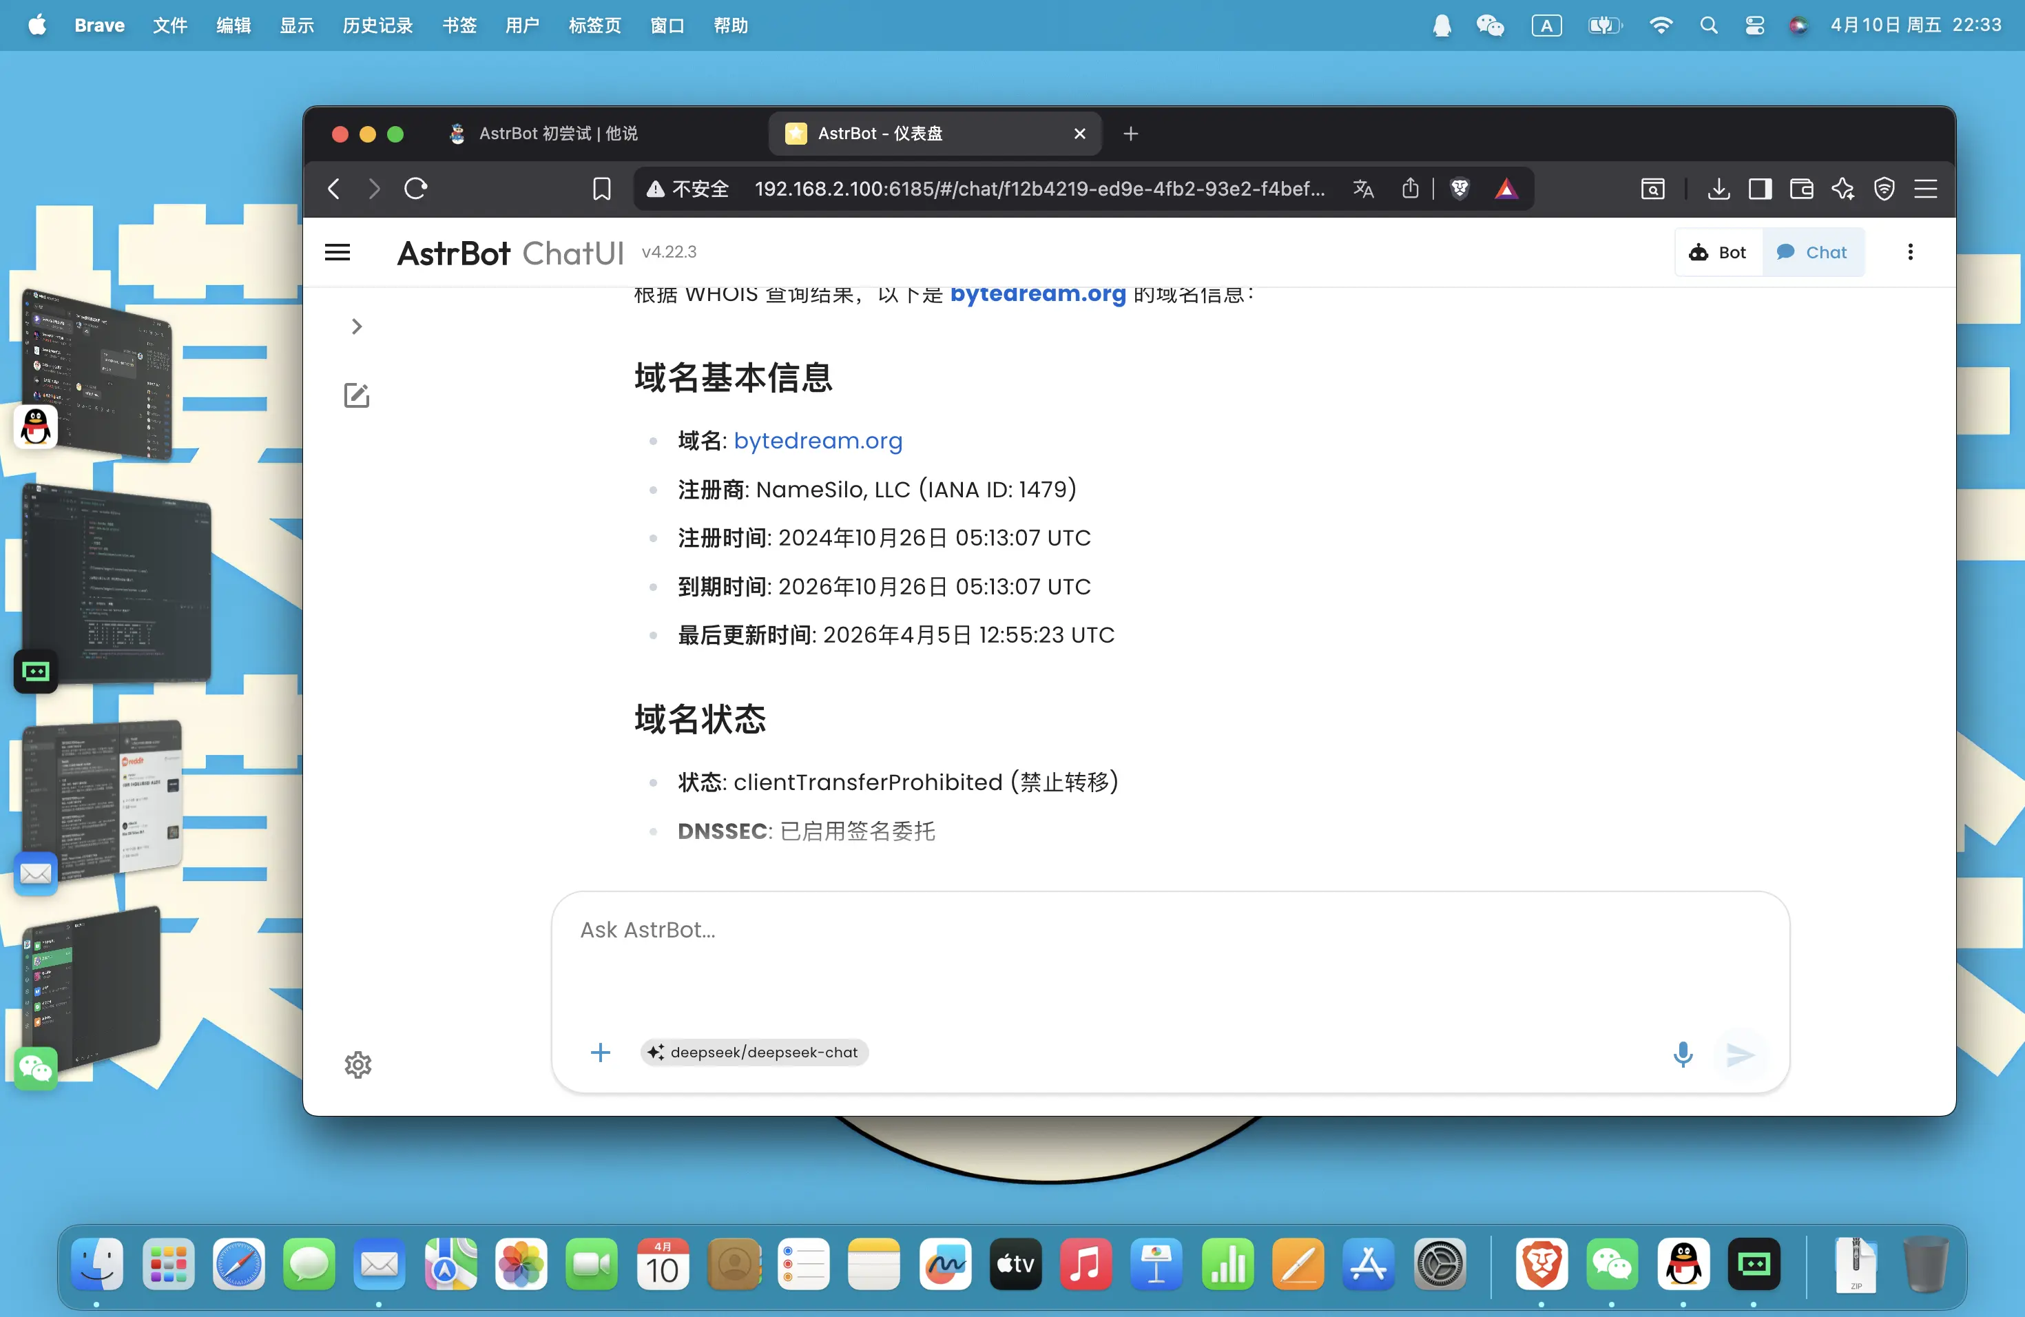Expand the conversation list chevron
This screenshot has height=1317, width=2025.
coord(357,326)
